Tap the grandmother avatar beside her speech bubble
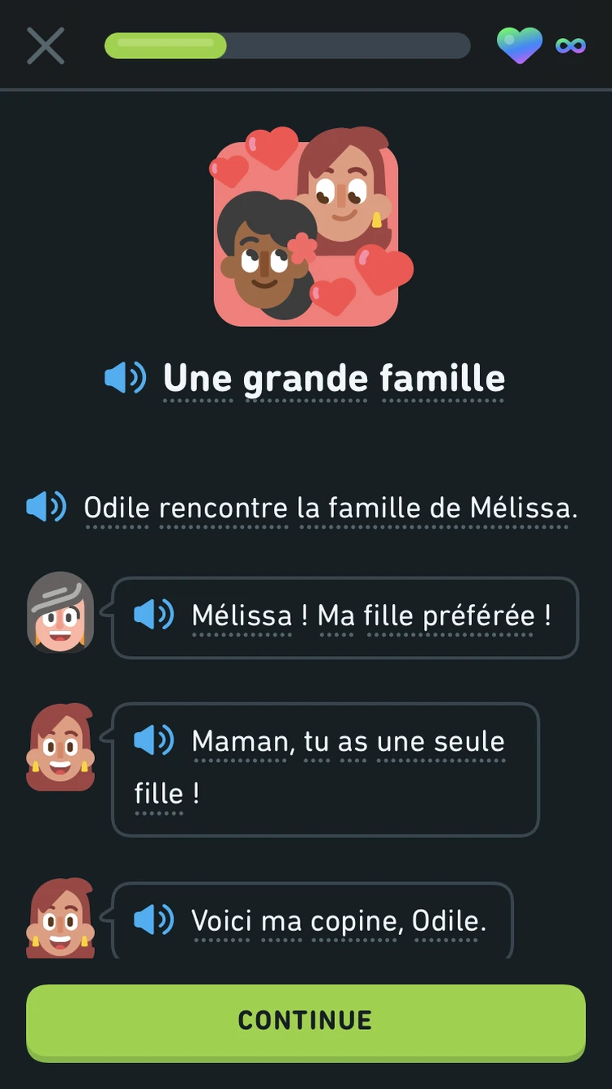The height and width of the screenshot is (1089, 612). pyautogui.click(x=61, y=612)
